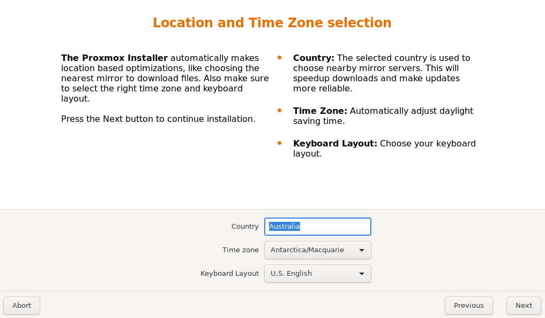Click the Time zone field label
545x318 pixels.
[x=240, y=250]
